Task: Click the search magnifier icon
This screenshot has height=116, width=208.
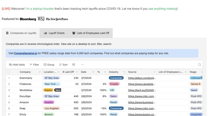Action: pyautogui.click(x=199, y=65)
